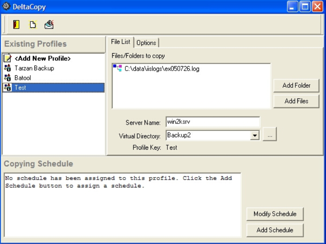Viewport: 326px width, 244px height.
Task: Click the Modify Schedule button
Action: (x=275, y=214)
